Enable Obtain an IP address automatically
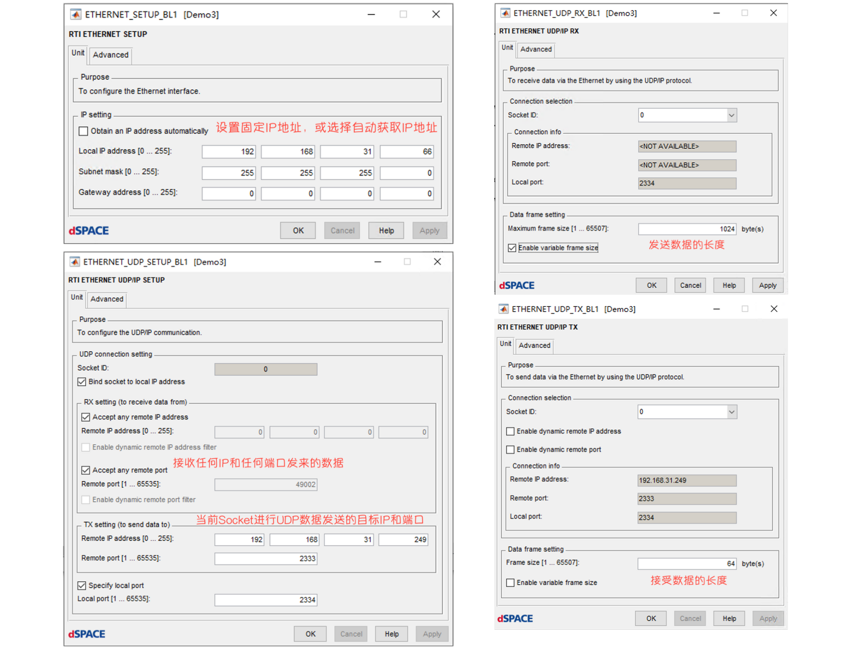 coord(83,131)
